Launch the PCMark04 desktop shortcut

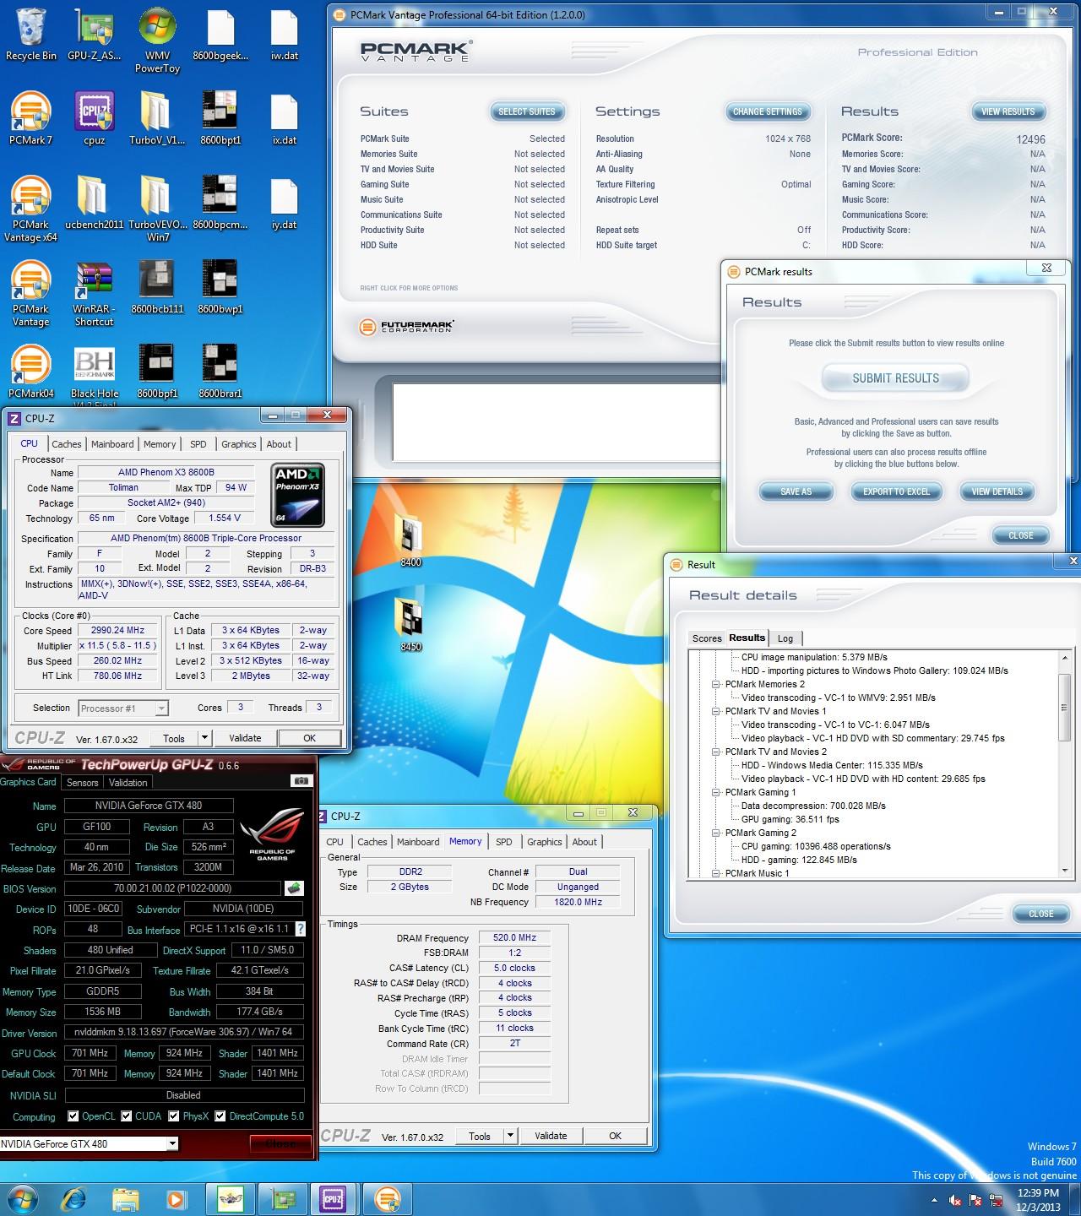coord(31,372)
